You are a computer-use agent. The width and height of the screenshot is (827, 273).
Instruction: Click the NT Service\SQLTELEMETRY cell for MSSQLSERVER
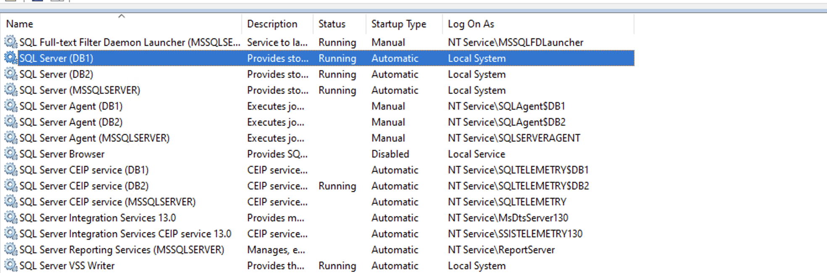coord(507,202)
